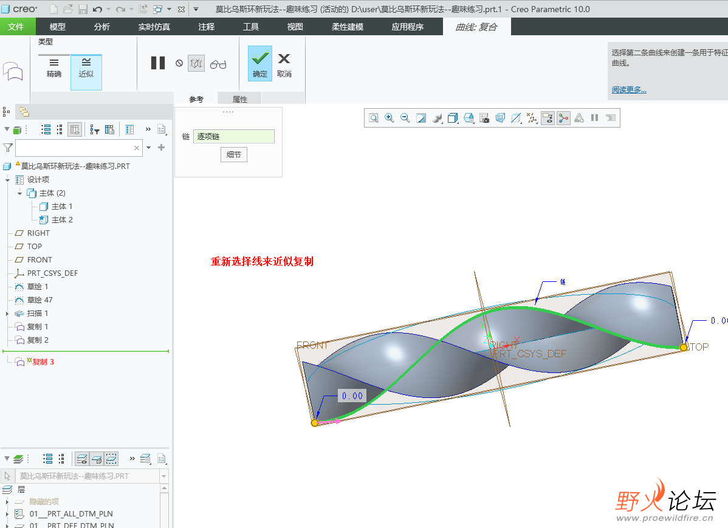The height and width of the screenshot is (528, 728).
Task: Click the model tree search input field
Action: point(78,148)
